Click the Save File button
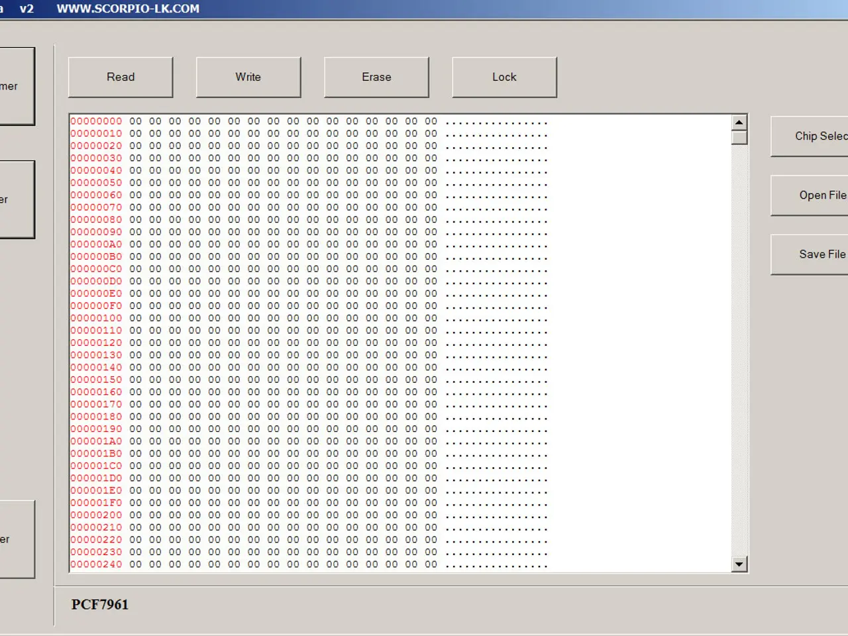The height and width of the screenshot is (636, 848). click(810, 254)
